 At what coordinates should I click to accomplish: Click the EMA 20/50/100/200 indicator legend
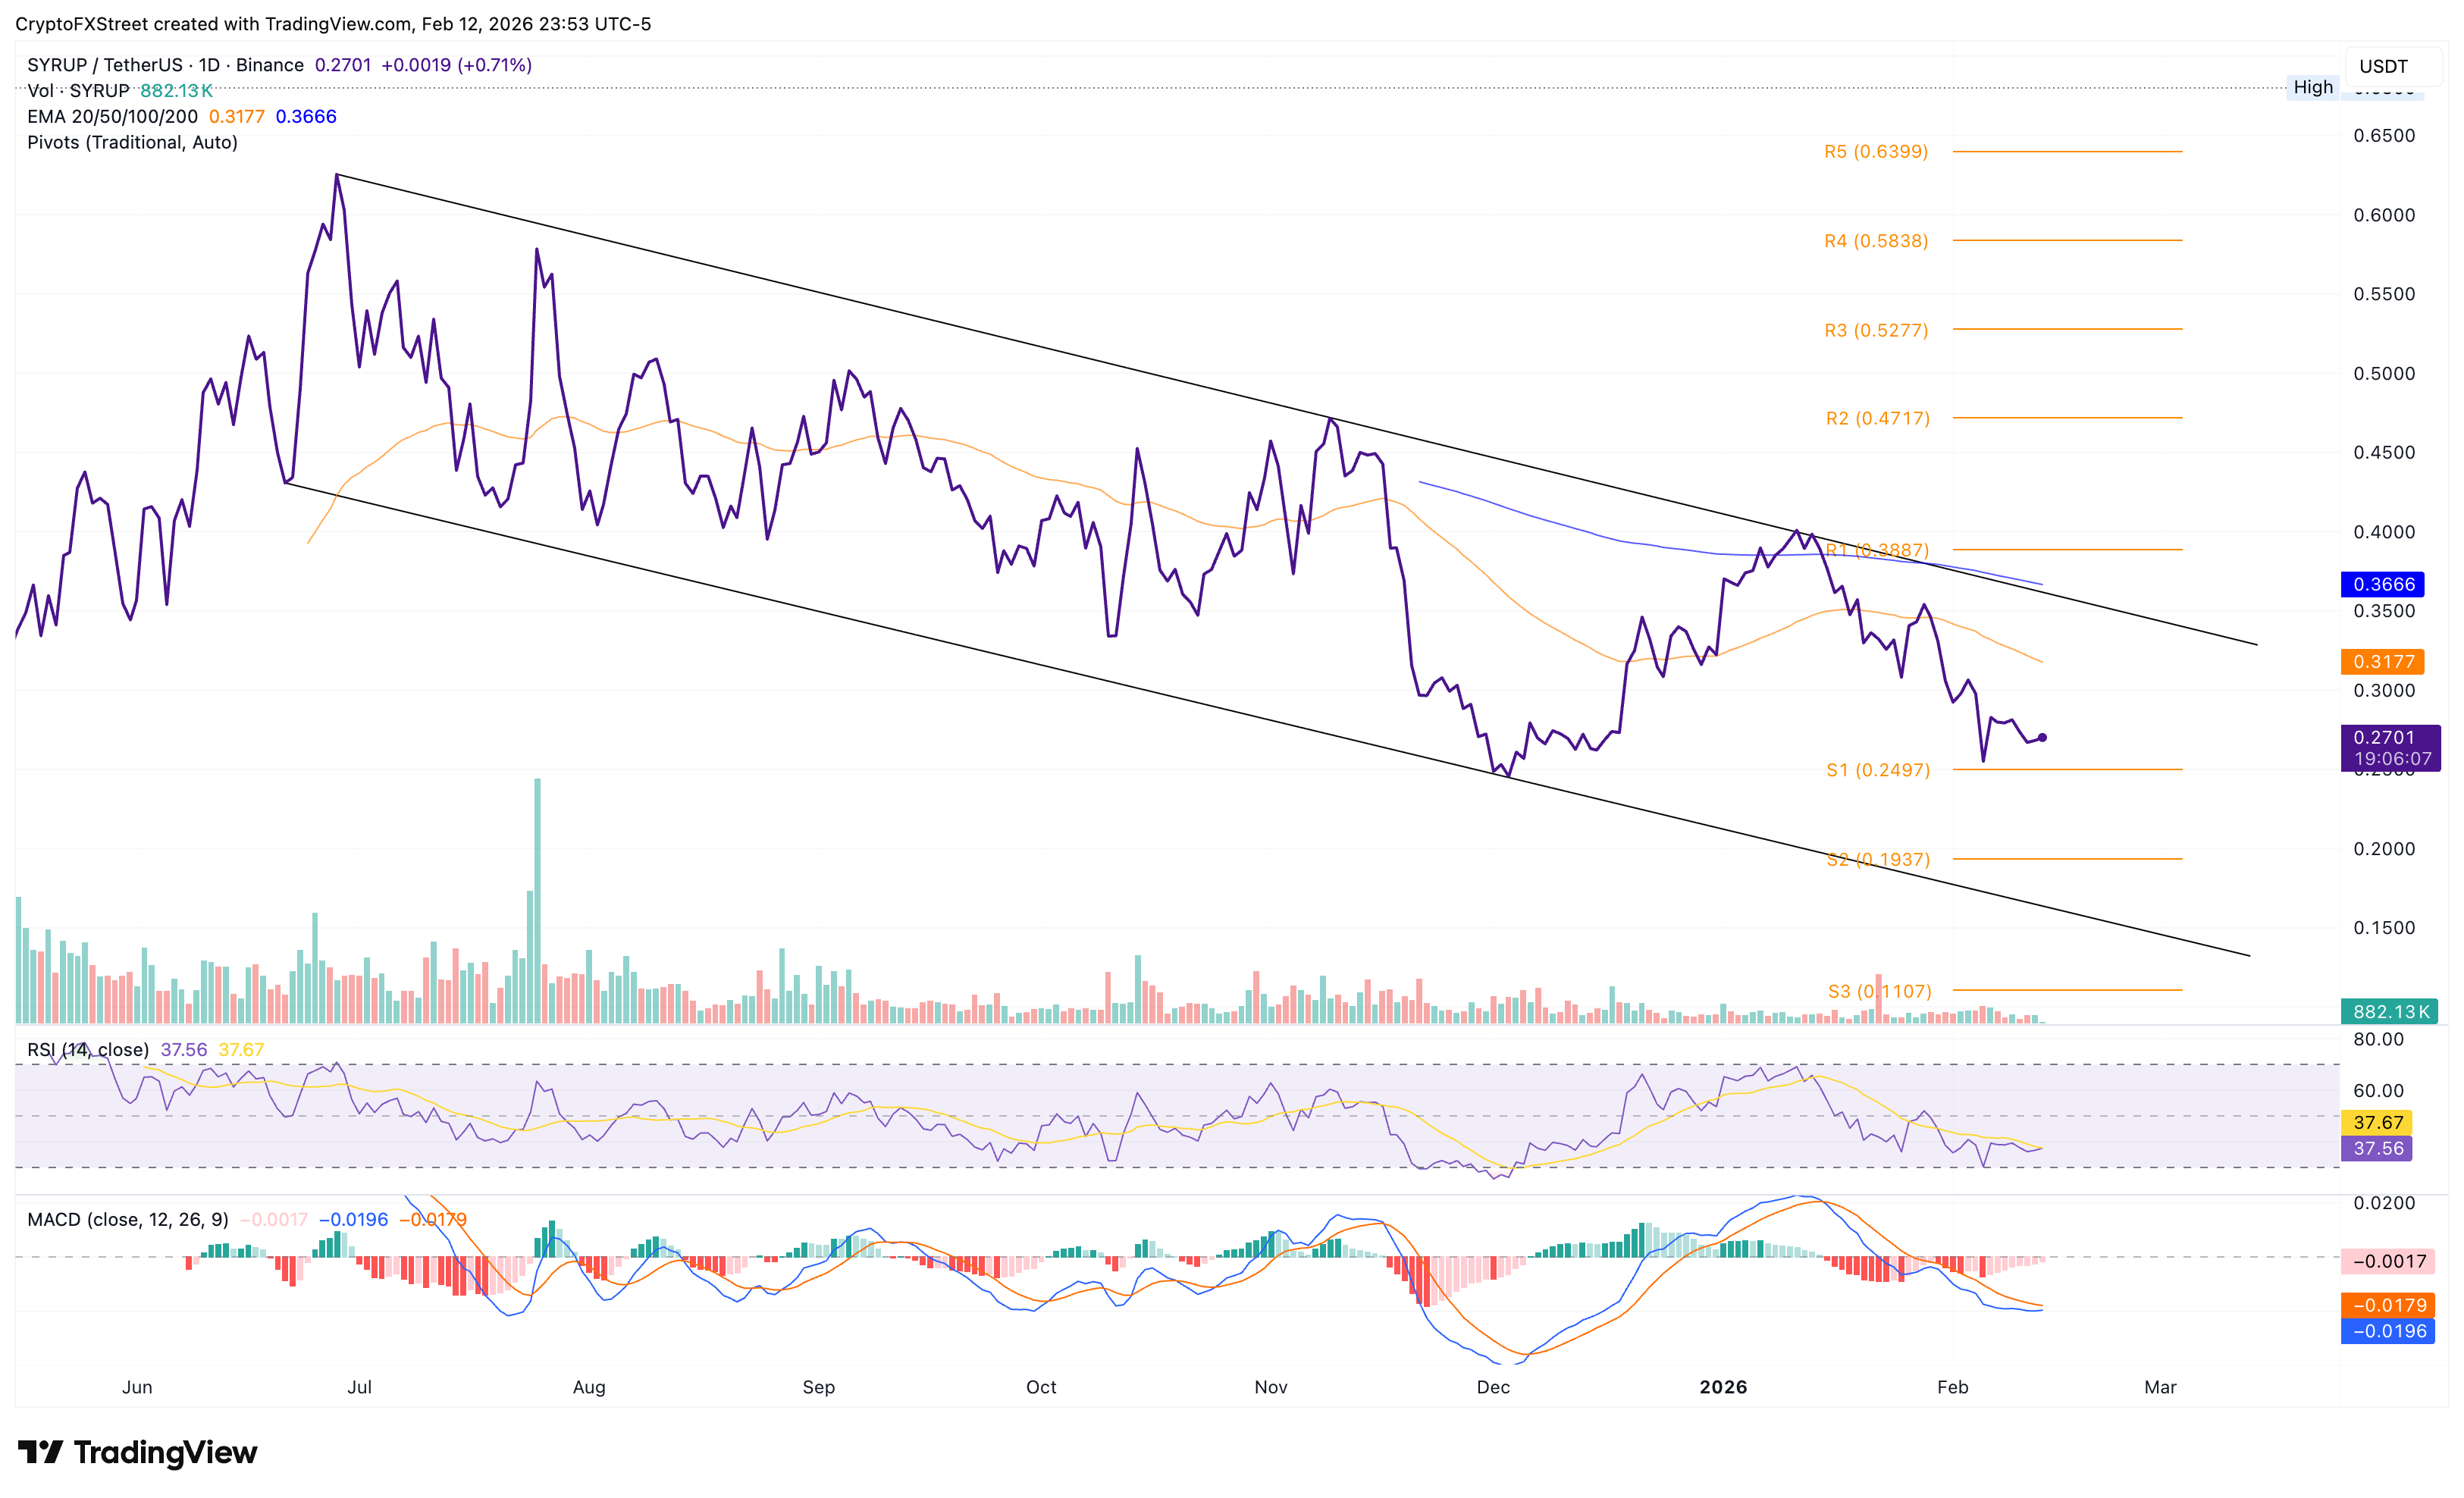point(112,116)
